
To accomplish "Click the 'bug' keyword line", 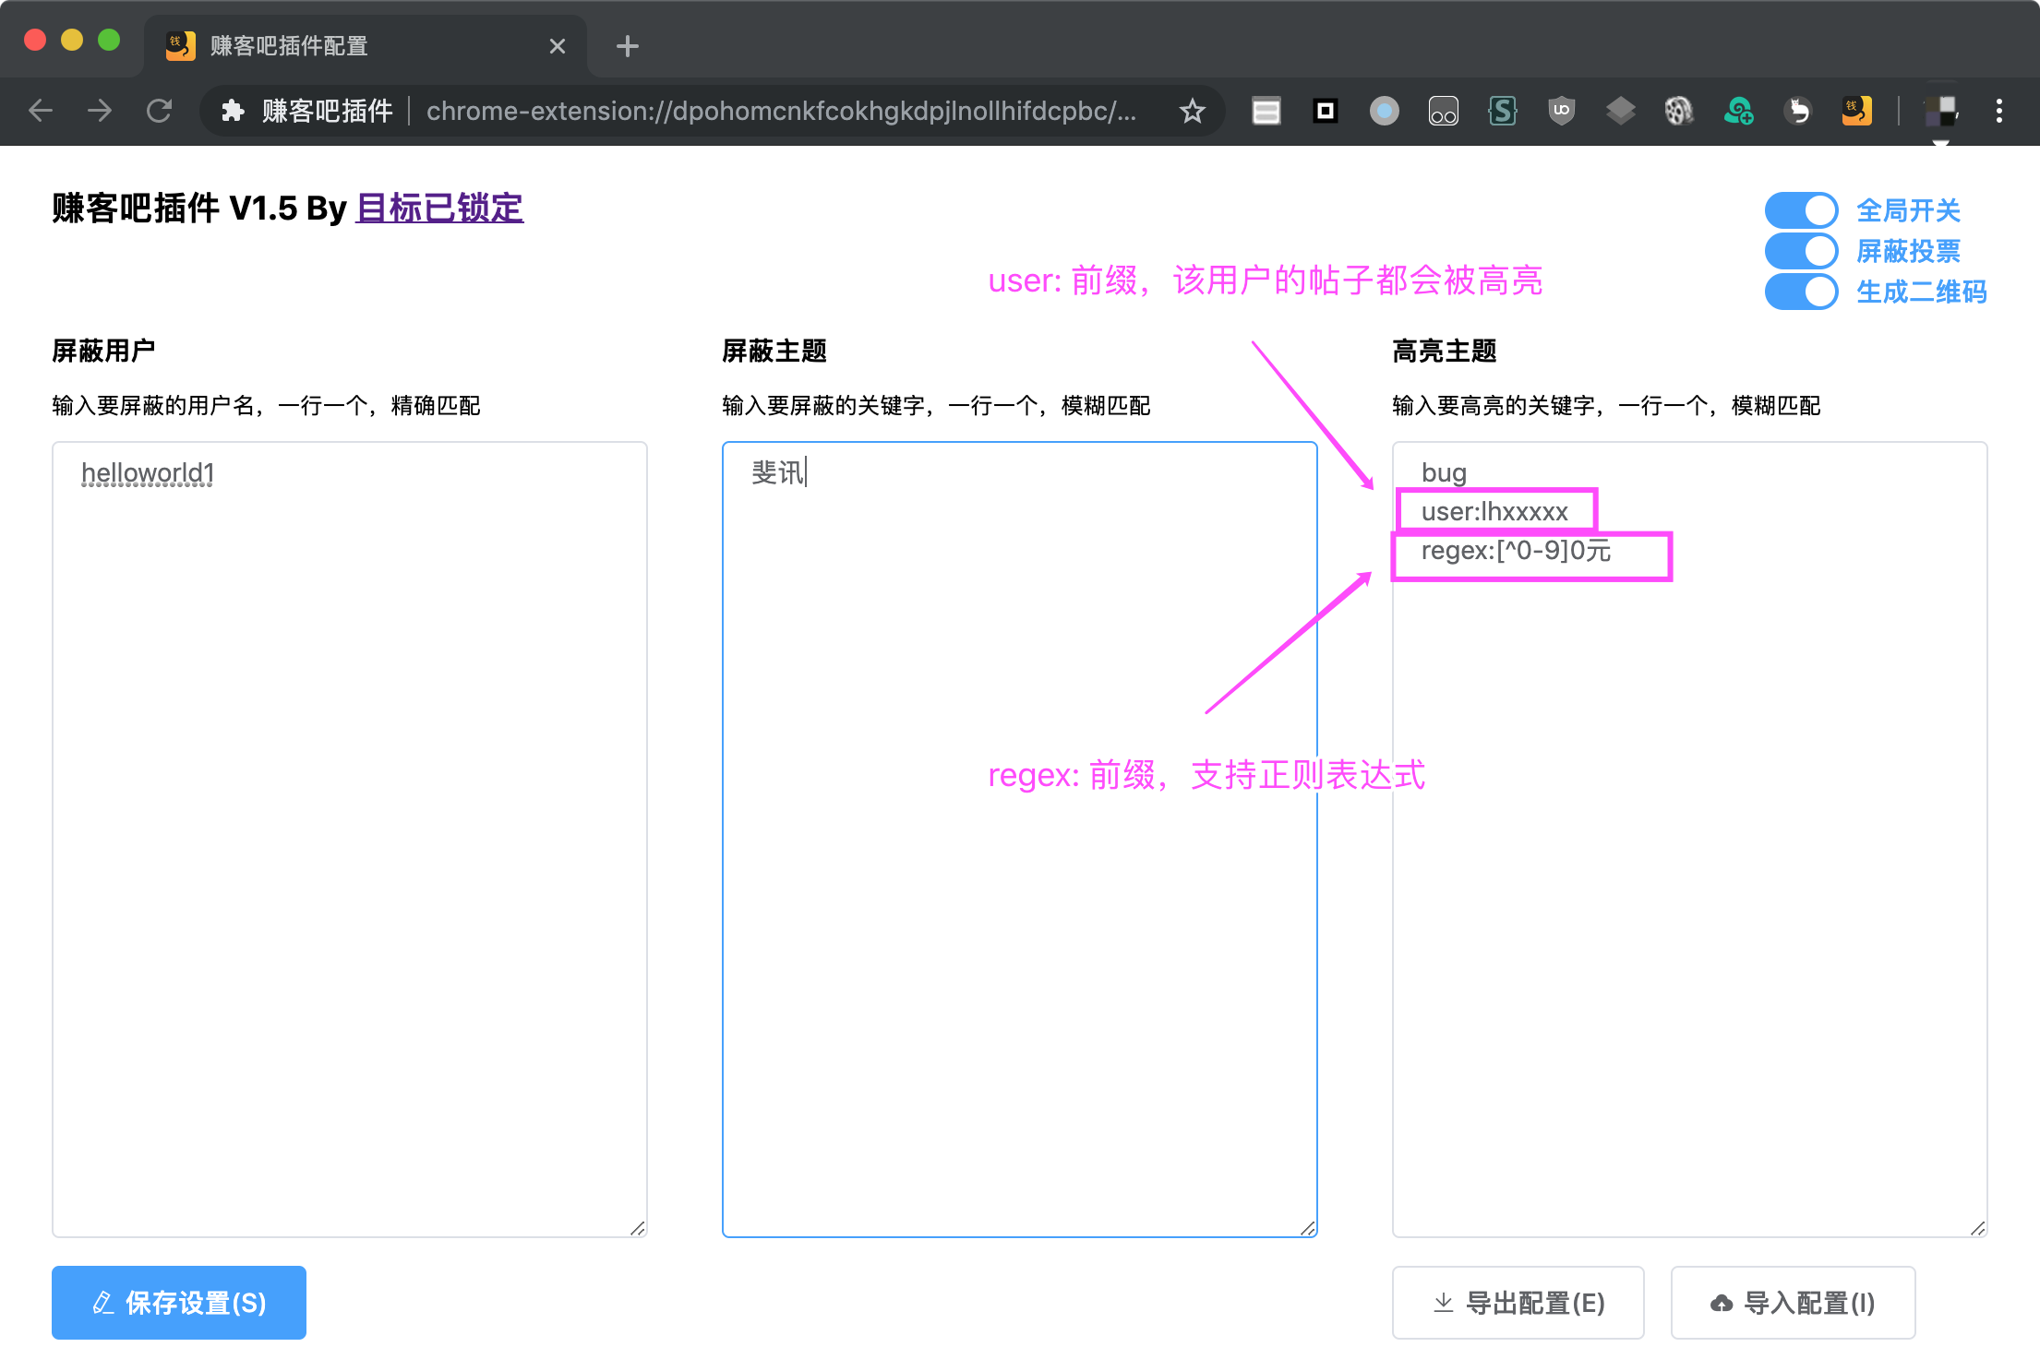I will 1444,473.
